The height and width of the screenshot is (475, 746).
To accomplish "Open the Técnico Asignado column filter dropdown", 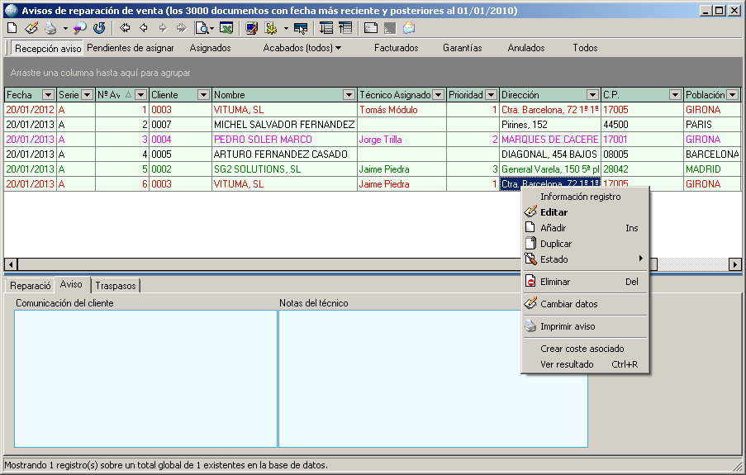I will coord(439,95).
